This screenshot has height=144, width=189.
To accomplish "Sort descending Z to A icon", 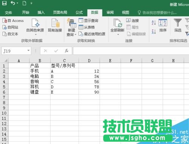I will click(x=154, y=31).
